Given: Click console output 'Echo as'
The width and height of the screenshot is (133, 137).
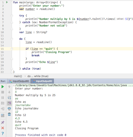Looking at the screenshot, I should tap(20, 102).
